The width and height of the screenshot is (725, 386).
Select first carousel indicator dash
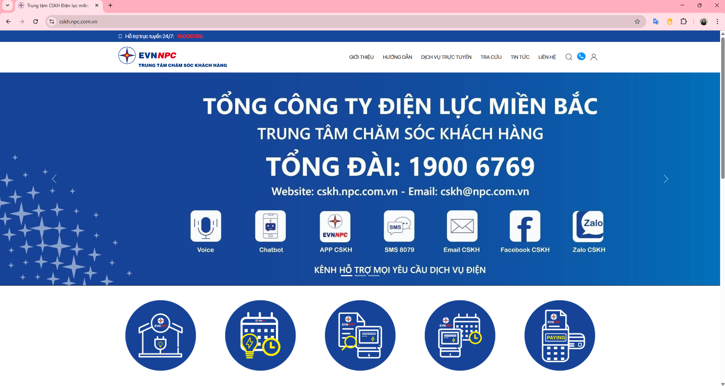click(347, 276)
